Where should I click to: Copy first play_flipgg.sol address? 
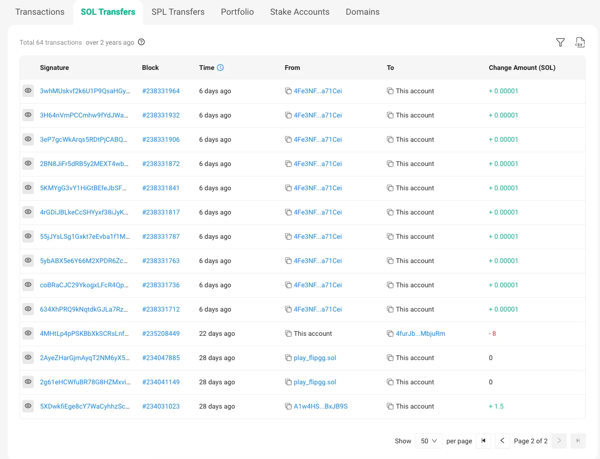point(288,358)
